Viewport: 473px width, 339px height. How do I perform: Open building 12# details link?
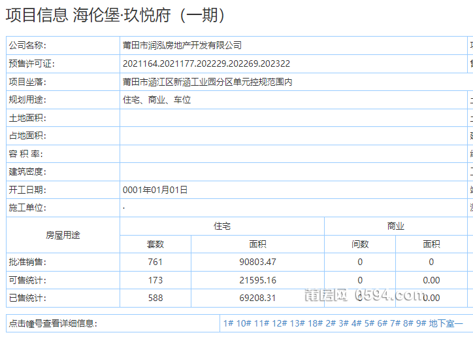click(280, 323)
